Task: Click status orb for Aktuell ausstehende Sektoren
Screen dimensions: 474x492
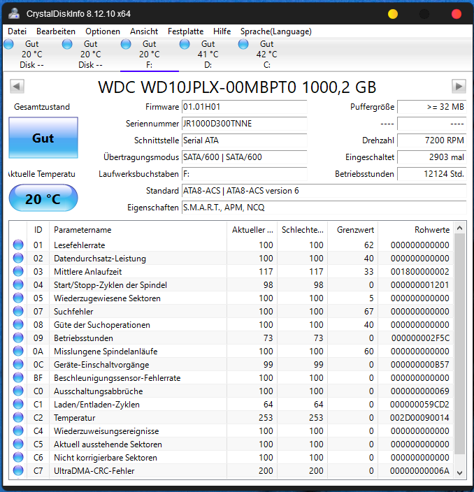Action: coord(18,444)
